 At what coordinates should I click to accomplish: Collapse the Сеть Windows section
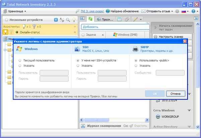pos(189,110)
